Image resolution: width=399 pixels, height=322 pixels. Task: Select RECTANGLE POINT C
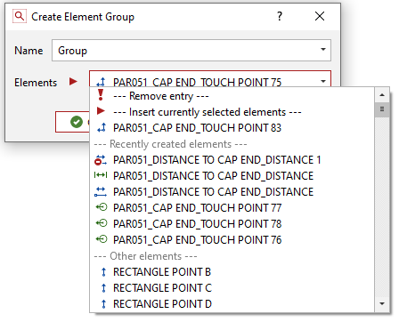(232, 288)
